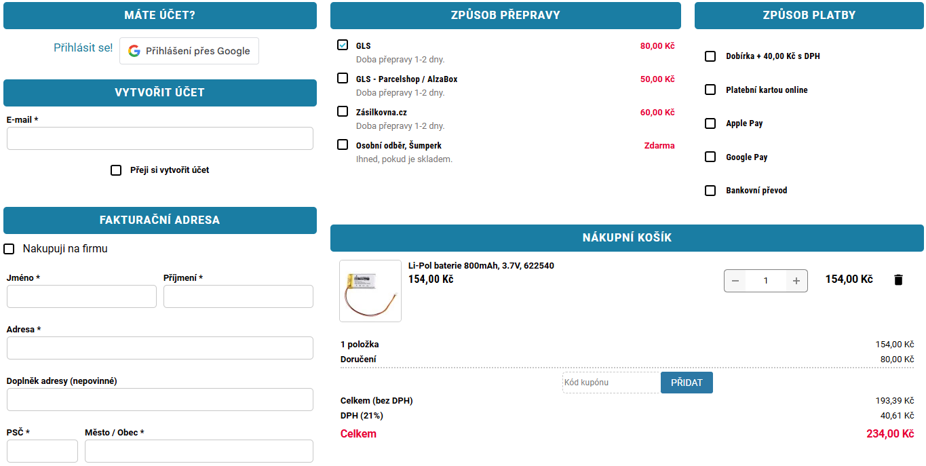
Task: Select Dobírka cash on delivery payment
Action: (710, 56)
